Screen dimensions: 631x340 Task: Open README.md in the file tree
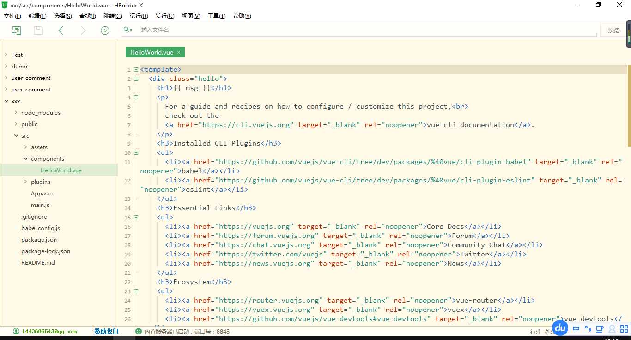point(38,262)
